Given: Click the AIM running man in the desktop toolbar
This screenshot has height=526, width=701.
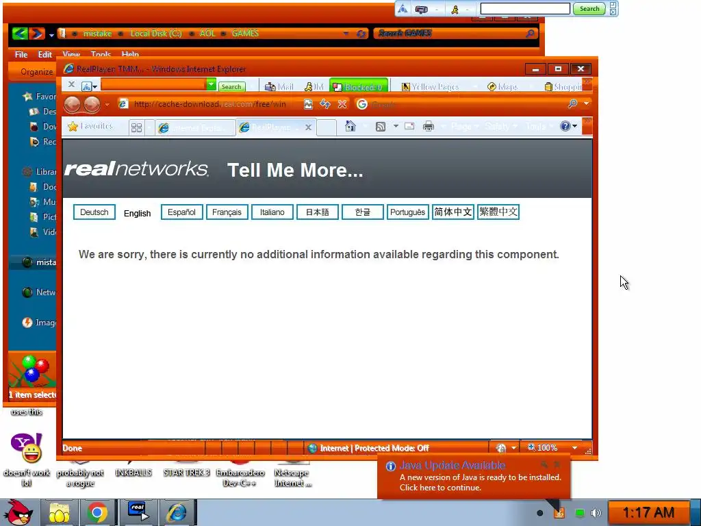Looking at the screenshot, I should (455, 9).
